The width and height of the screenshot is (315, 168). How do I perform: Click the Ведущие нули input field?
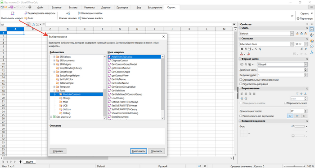pyautogui.click(x=281, y=75)
